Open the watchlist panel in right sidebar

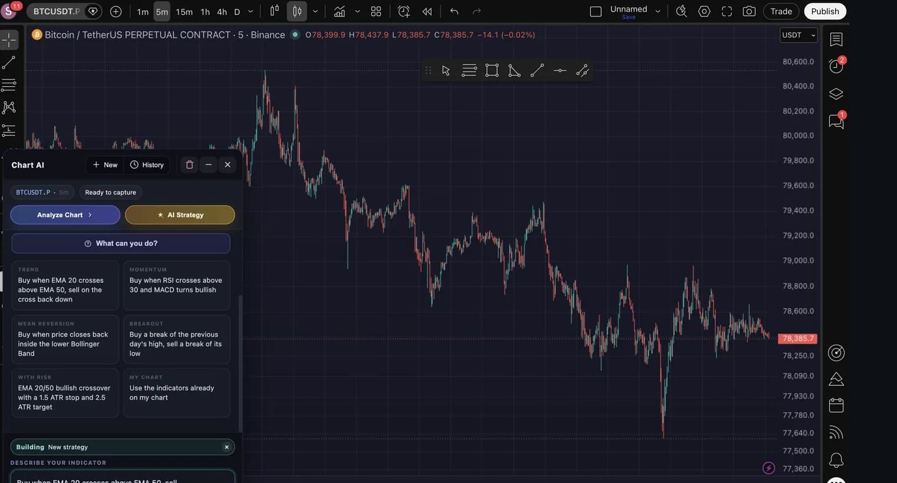click(836, 40)
